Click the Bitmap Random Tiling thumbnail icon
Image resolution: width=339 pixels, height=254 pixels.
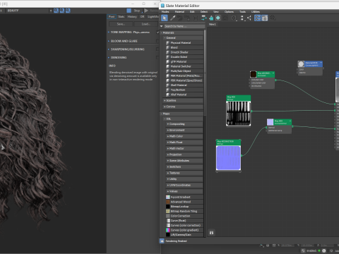pyautogui.click(x=168, y=211)
